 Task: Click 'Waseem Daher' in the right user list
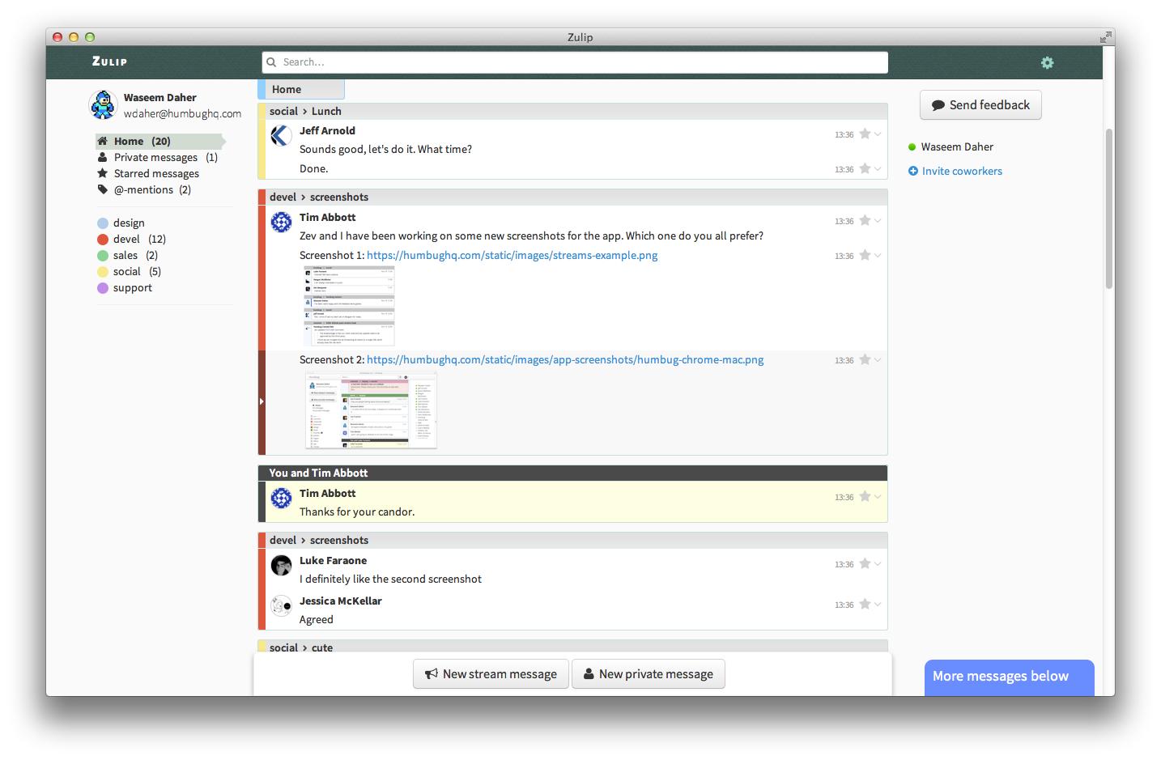[957, 146]
